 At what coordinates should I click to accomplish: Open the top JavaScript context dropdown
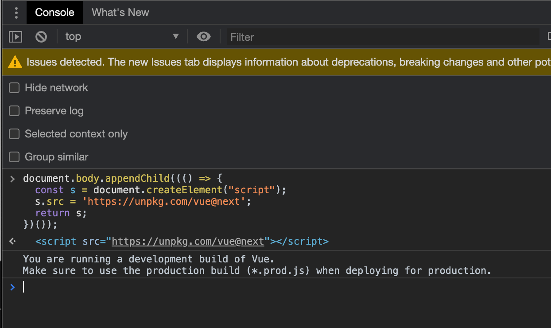coord(122,37)
